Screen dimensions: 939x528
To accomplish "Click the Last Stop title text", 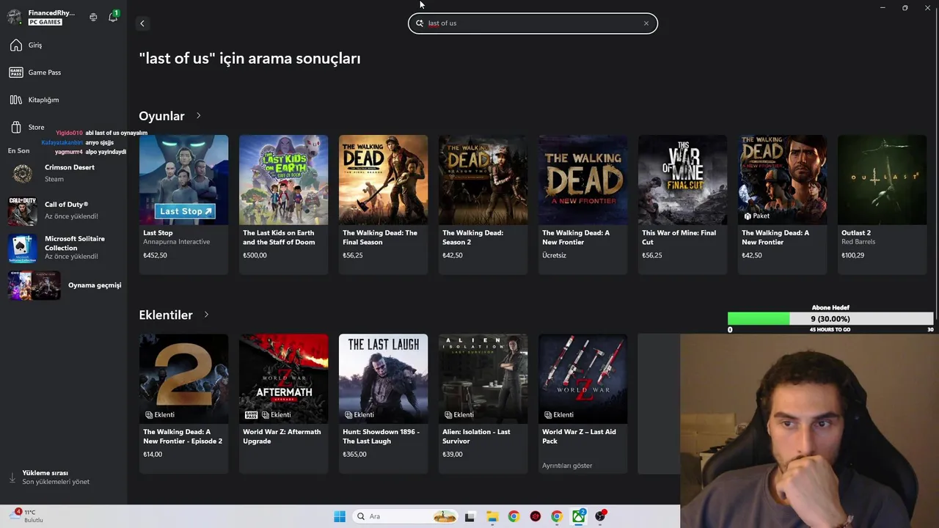I will [158, 233].
